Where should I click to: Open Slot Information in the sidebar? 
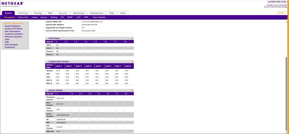point(13,31)
